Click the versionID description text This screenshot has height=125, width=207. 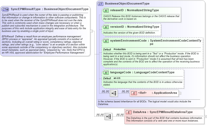click(x=129, y=33)
